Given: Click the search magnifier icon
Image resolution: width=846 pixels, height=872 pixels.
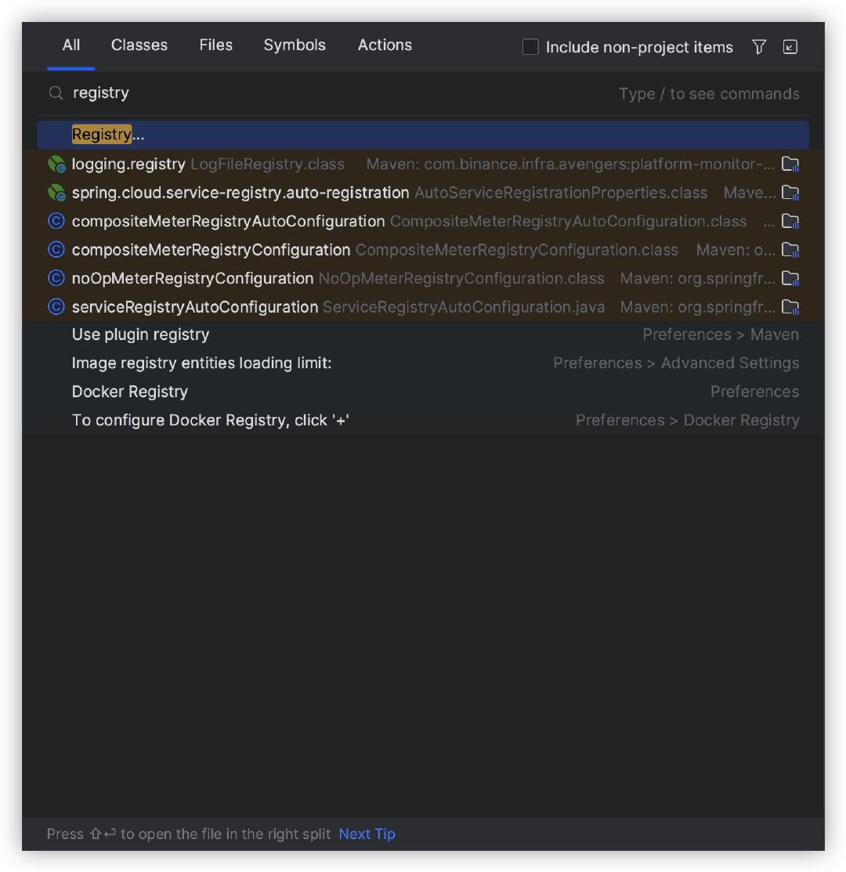Looking at the screenshot, I should pyautogui.click(x=56, y=93).
